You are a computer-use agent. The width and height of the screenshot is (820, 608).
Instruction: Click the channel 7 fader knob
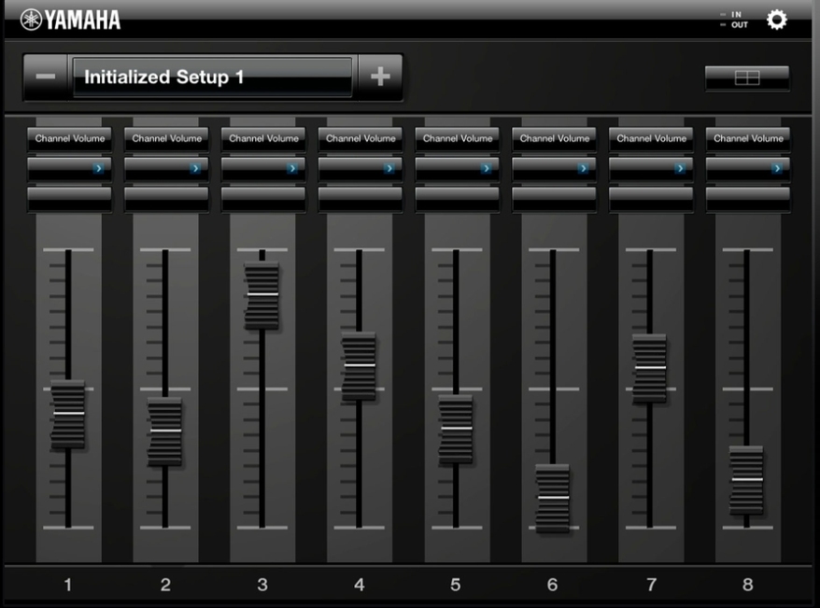649,368
